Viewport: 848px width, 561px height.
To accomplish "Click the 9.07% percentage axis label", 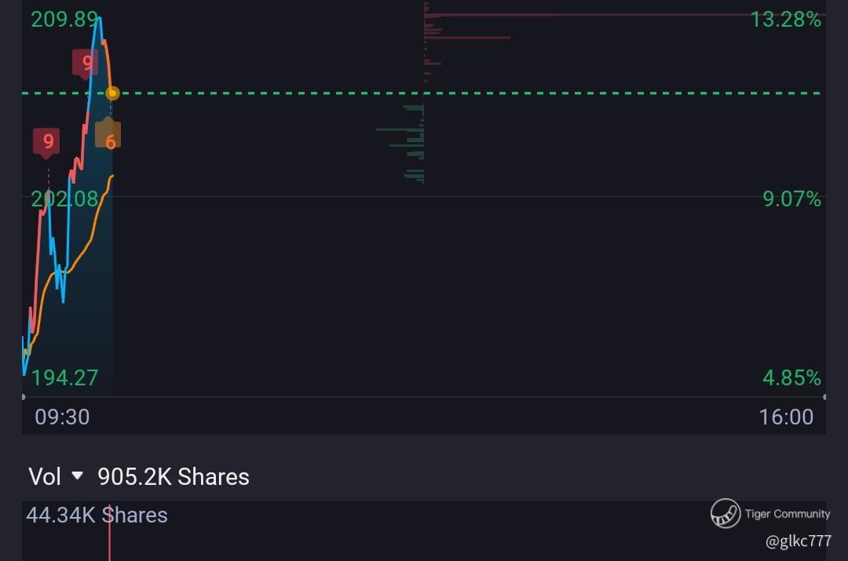I will tap(791, 199).
